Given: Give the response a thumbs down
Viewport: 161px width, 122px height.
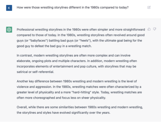Looking at the screenshot, I should (155, 29).
